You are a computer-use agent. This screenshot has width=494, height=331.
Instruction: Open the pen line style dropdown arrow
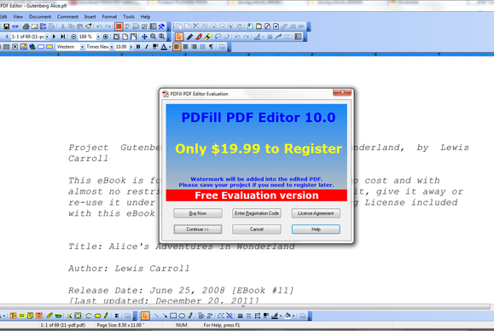click(x=281, y=316)
